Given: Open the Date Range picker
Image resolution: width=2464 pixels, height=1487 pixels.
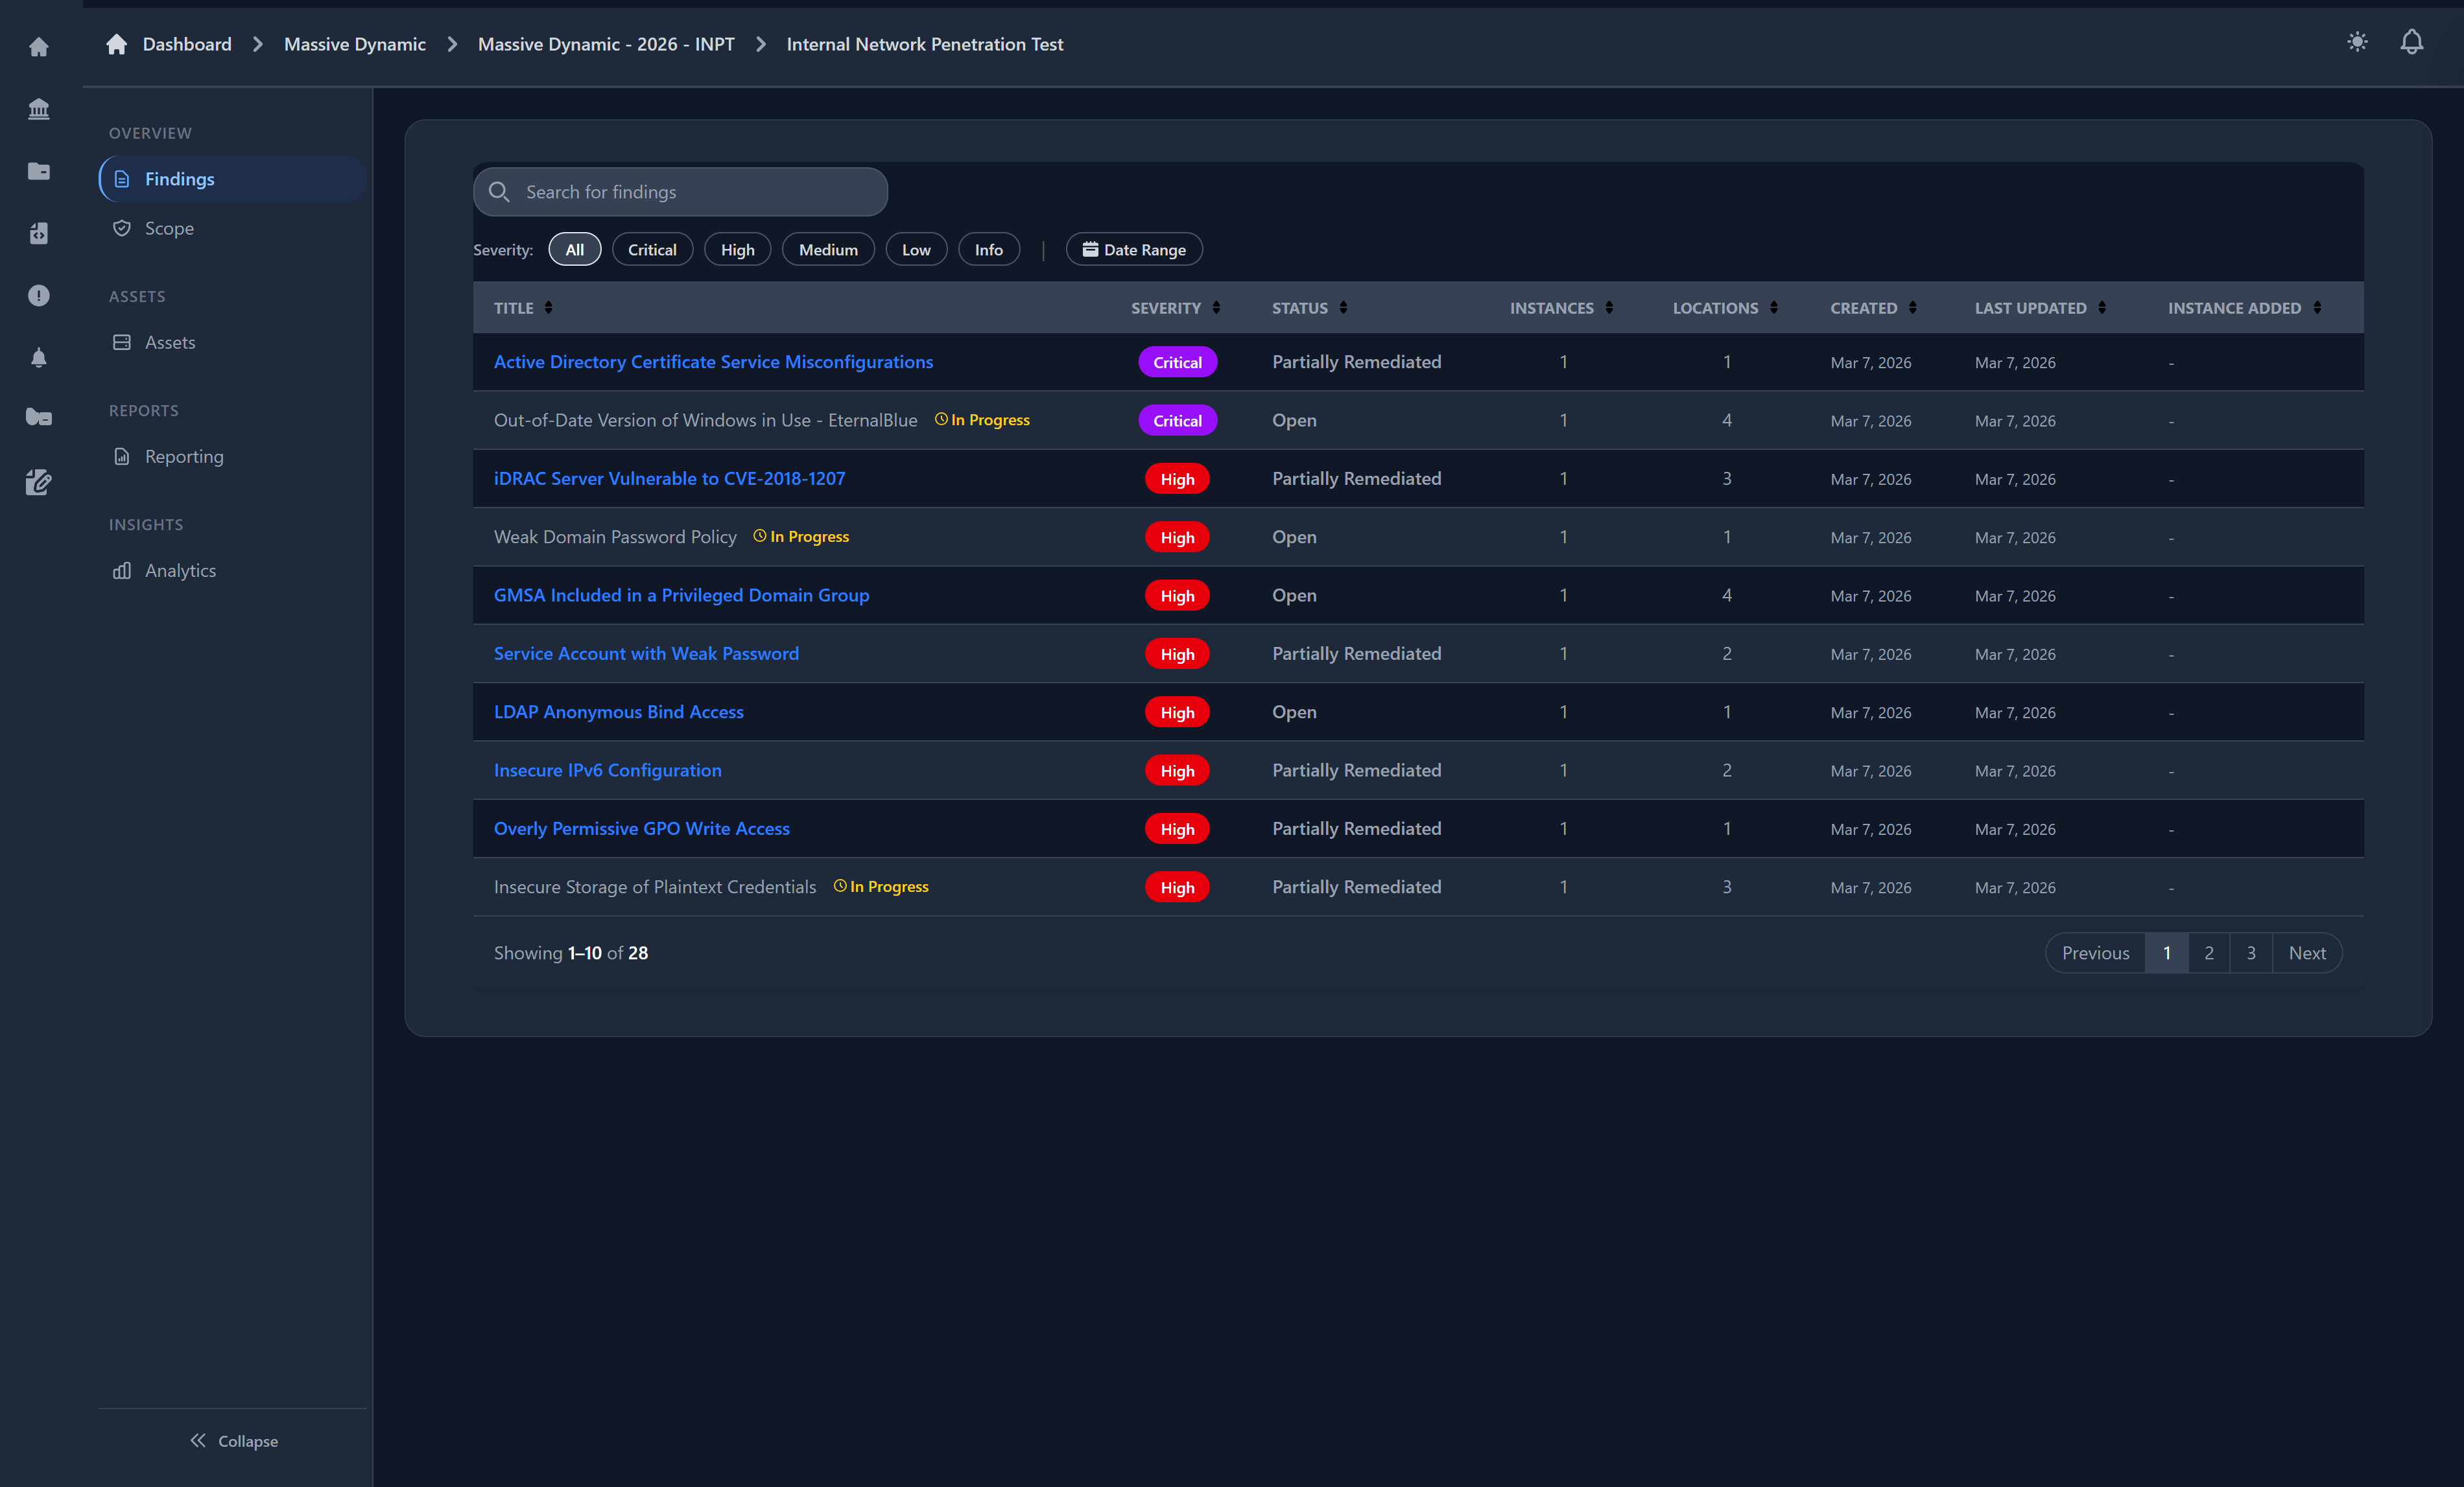Looking at the screenshot, I should (x=1133, y=250).
